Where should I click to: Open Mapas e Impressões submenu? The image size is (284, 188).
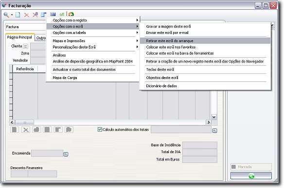pos(93,41)
